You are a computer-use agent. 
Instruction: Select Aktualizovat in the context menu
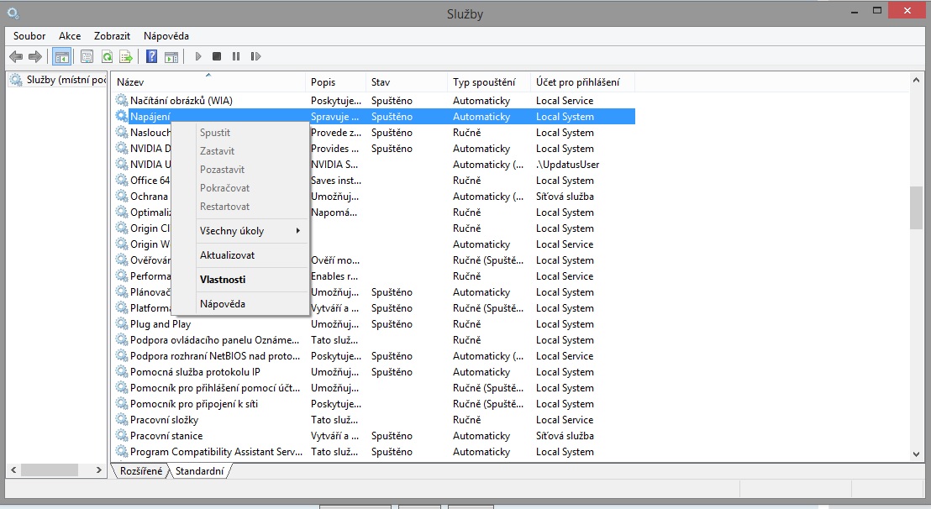(227, 255)
